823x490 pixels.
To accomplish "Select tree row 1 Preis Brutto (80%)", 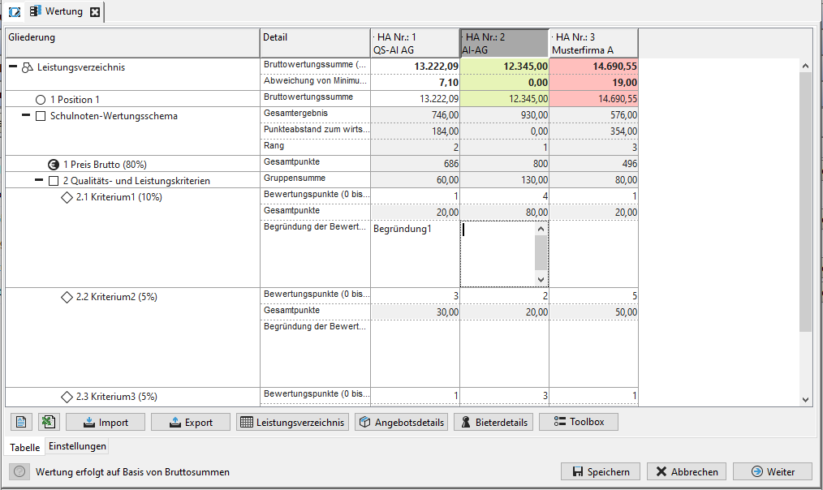I will (133, 164).
